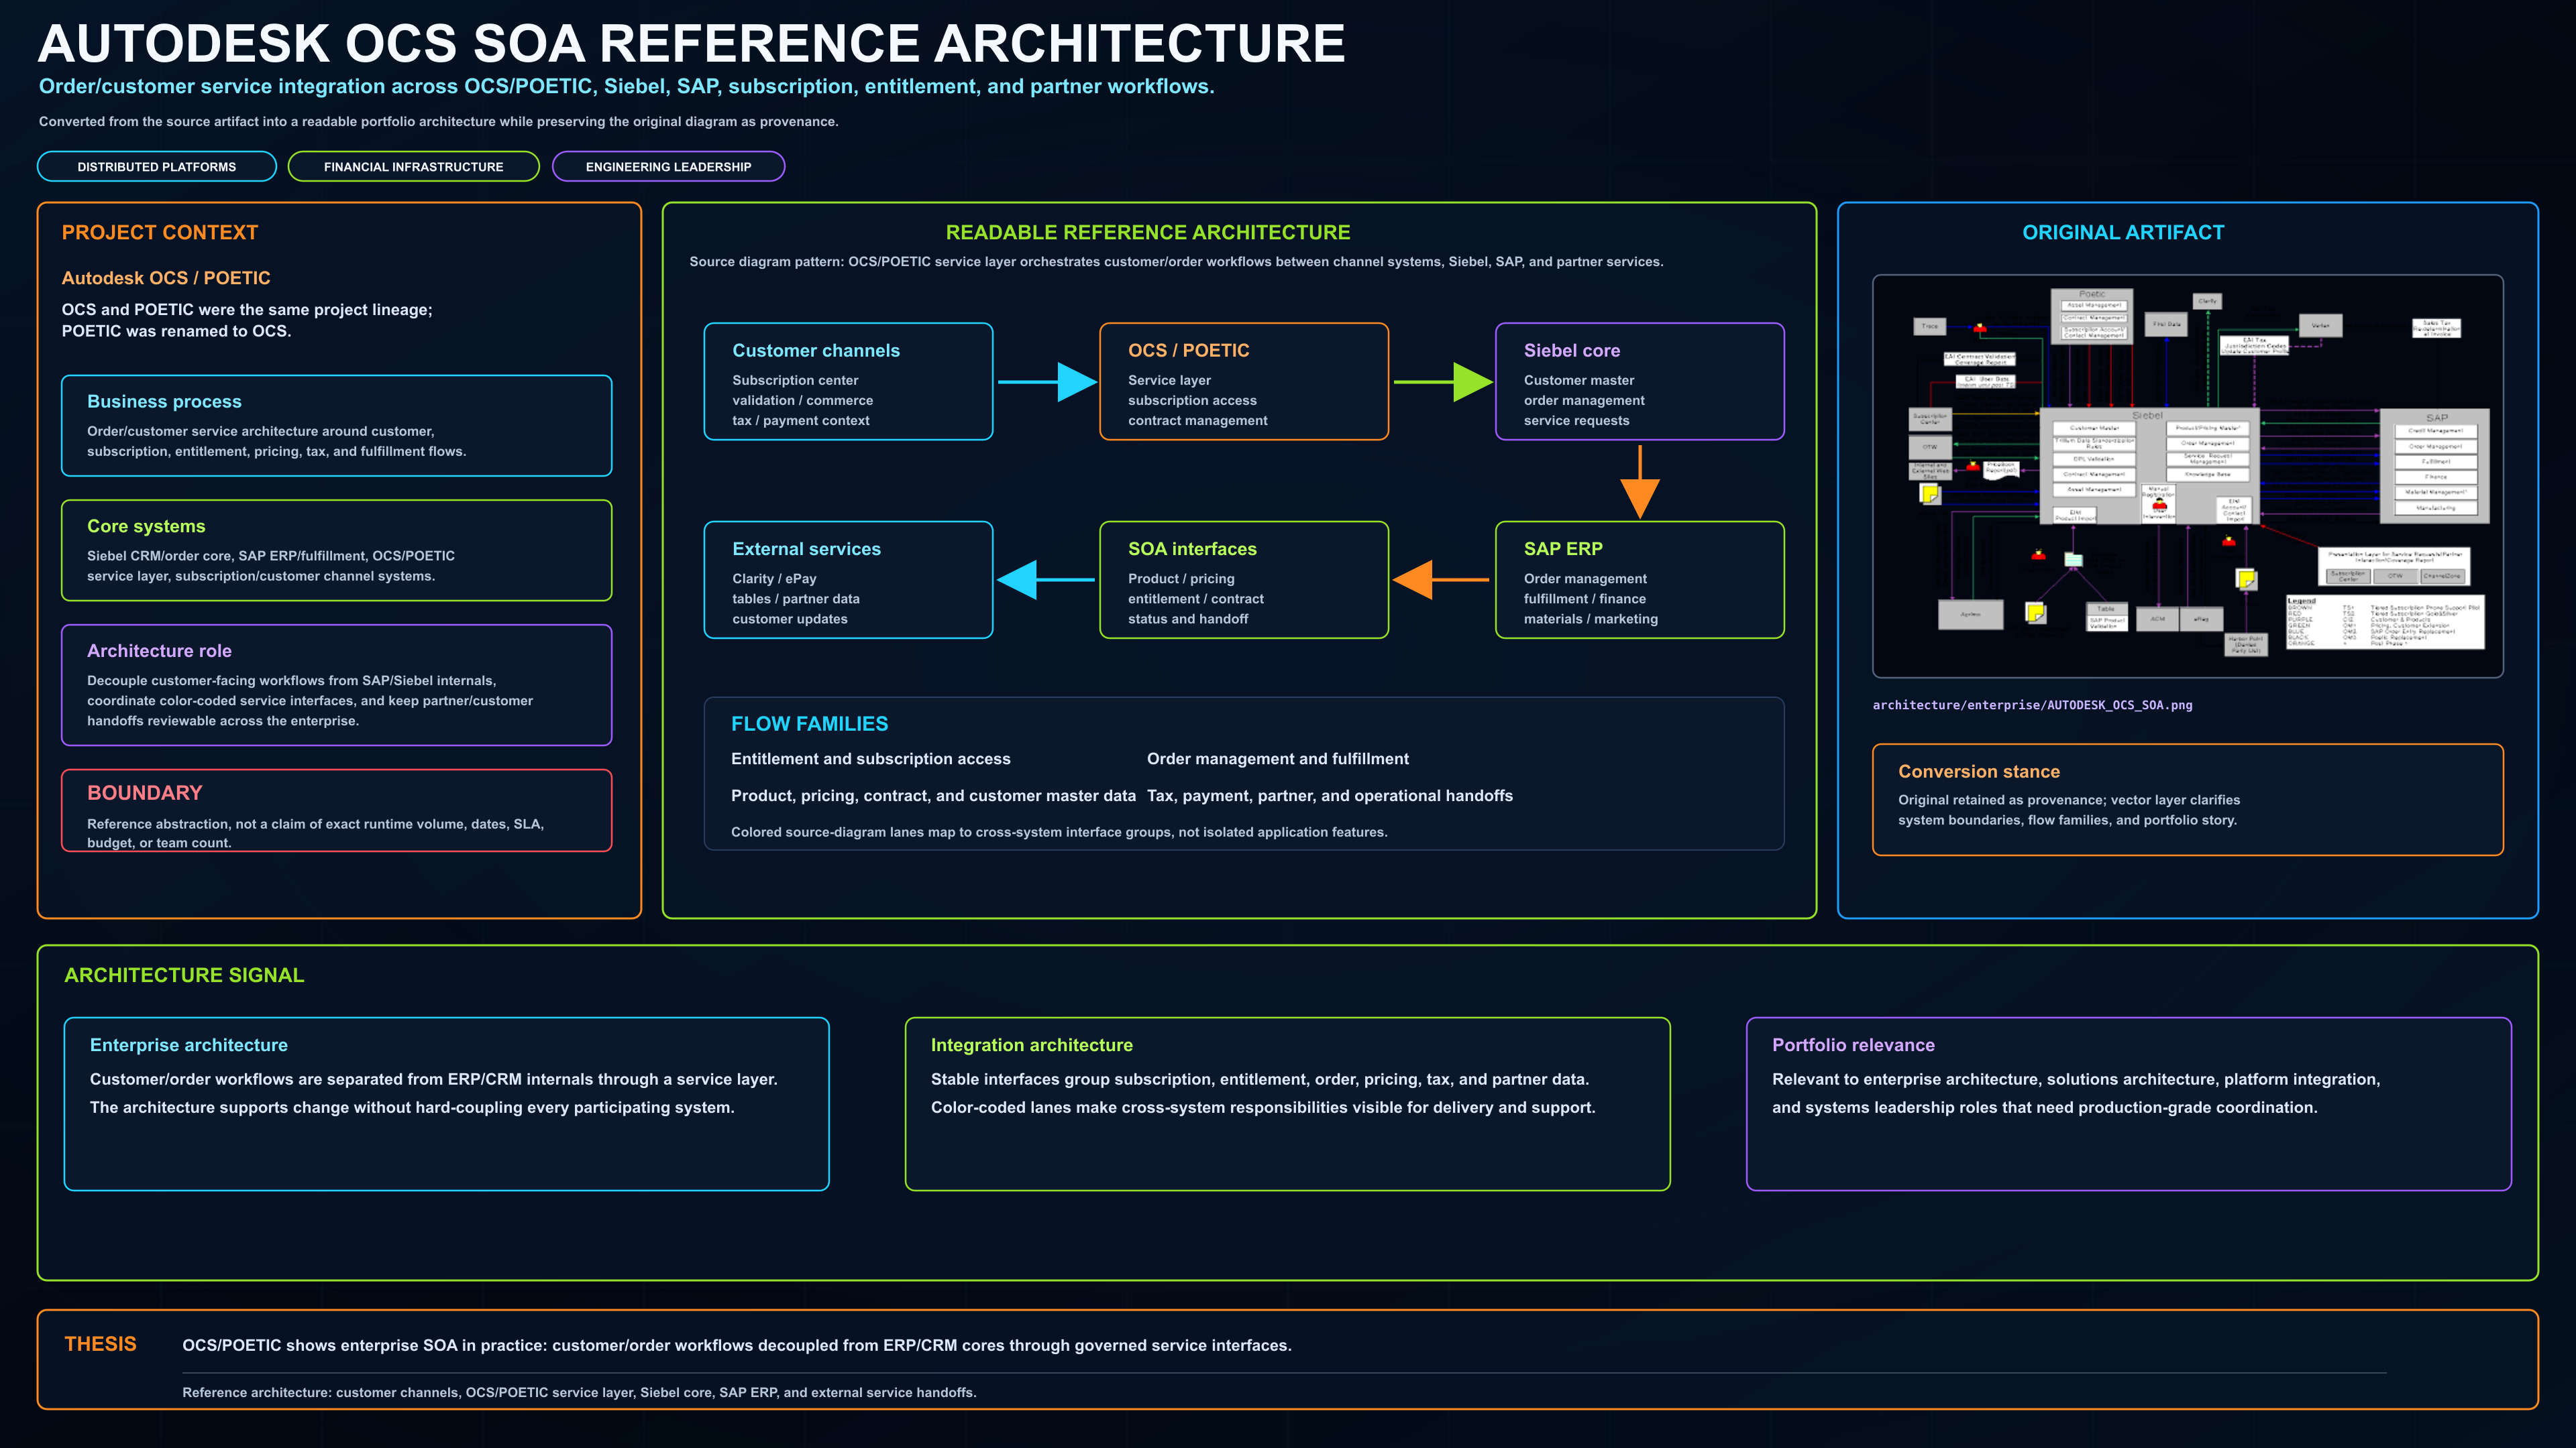
Task: Click the main title AUTODESK OCS SOA REFERENCE ARCHITECTURE
Action: point(692,44)
